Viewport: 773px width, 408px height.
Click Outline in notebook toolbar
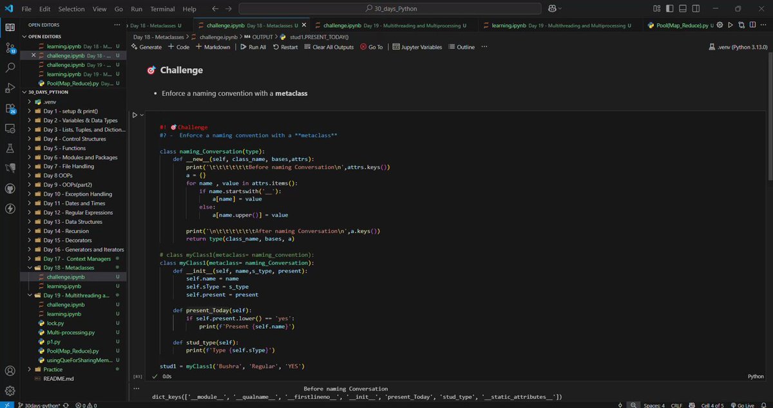tap(461, 47)
